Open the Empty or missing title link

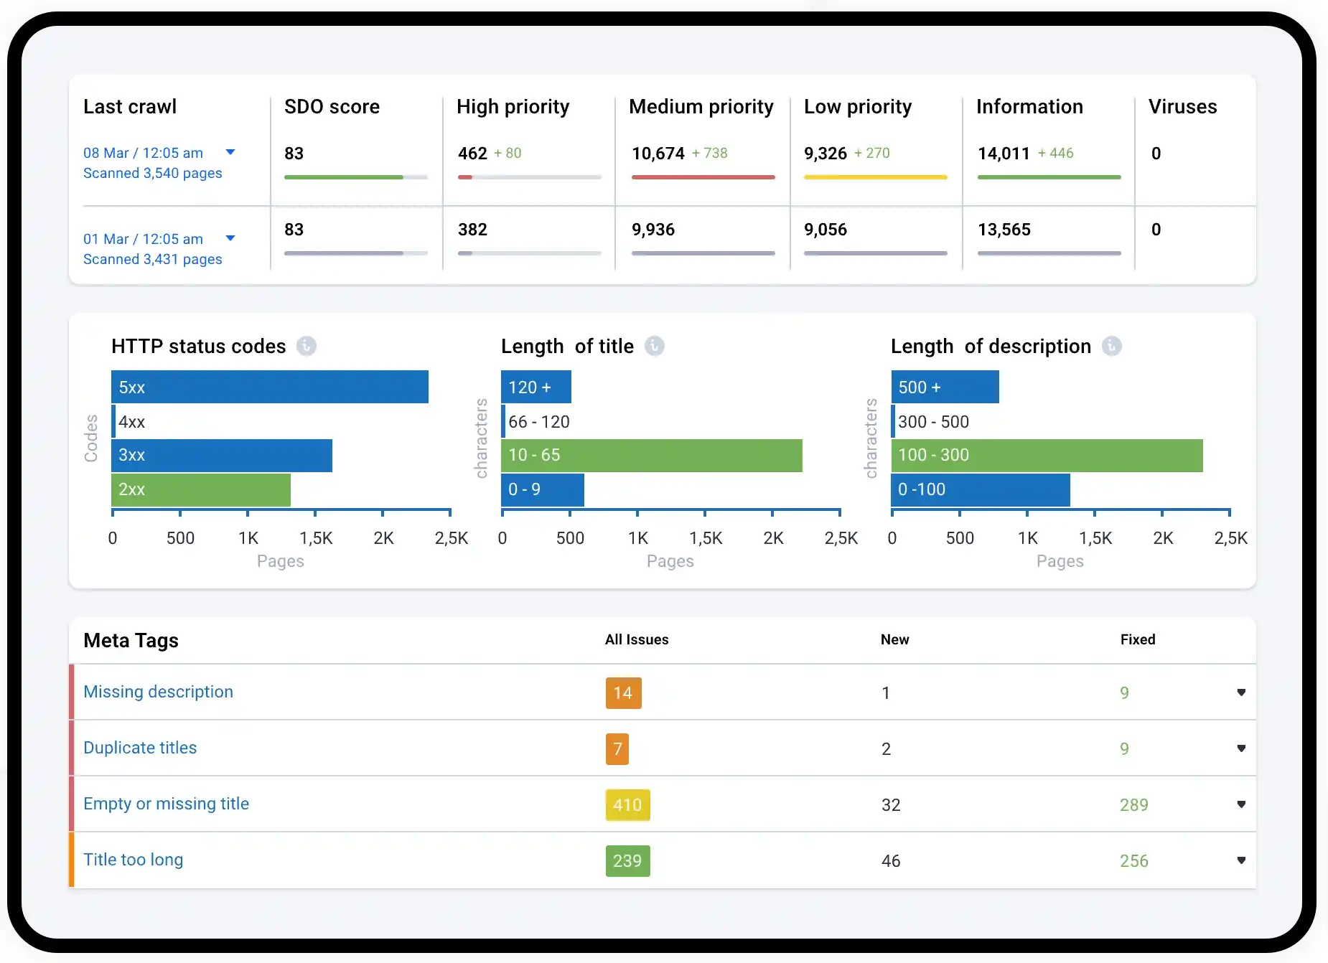[166, 804]
